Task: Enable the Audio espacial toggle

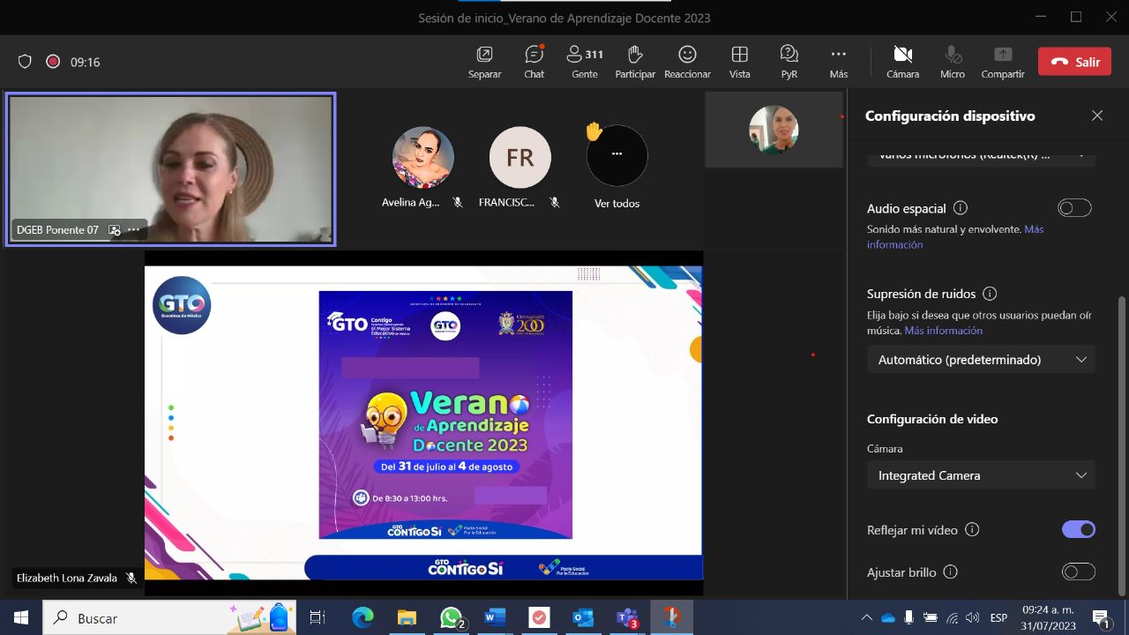Action: pyautogui.click(x=1075, y=208)
